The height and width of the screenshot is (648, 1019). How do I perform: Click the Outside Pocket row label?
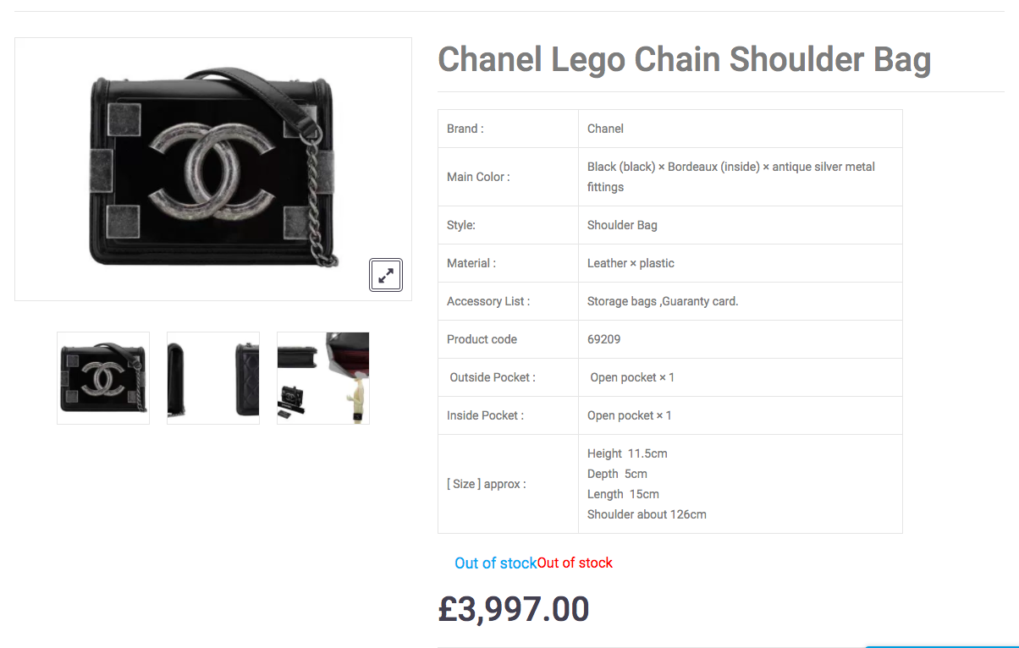(x=493, y=377)
